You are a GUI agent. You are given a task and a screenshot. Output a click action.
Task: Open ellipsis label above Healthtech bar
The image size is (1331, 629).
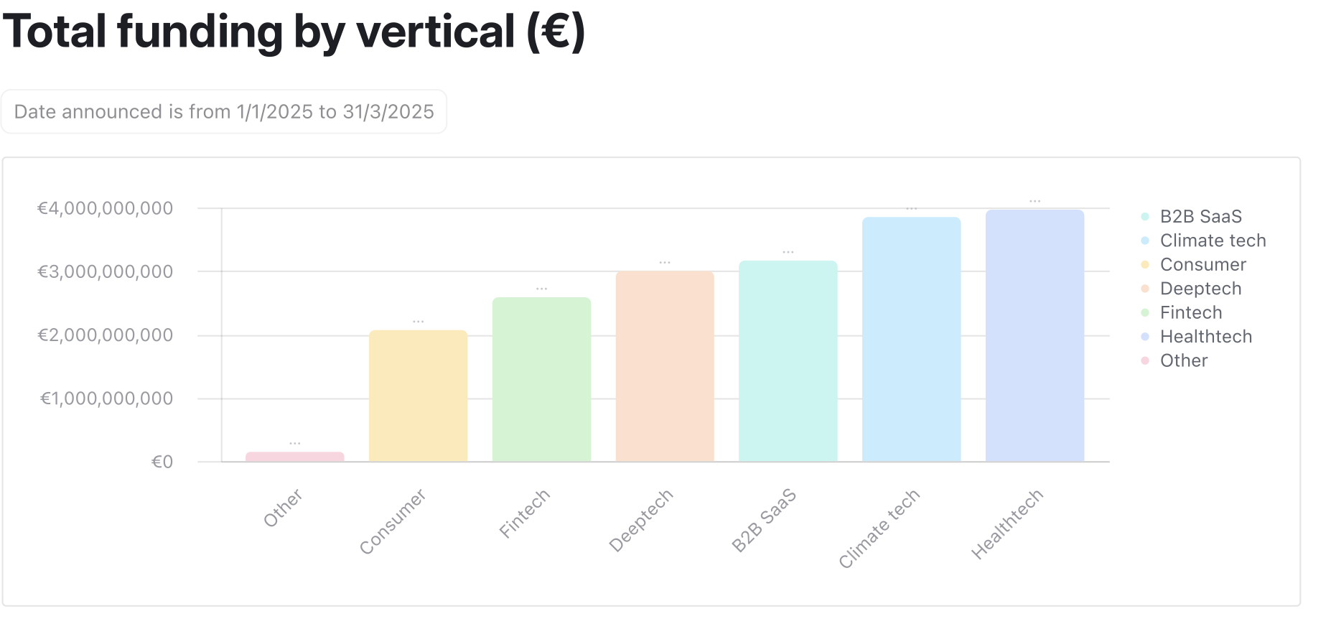coord(1035,201)
